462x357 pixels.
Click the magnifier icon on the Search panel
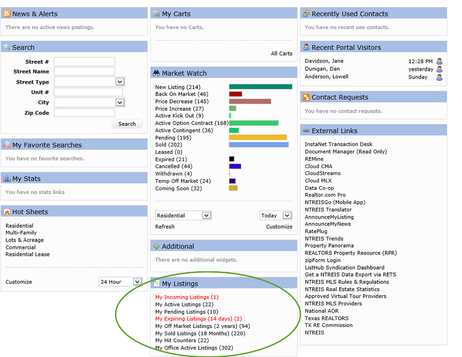(x=6, y=47)
